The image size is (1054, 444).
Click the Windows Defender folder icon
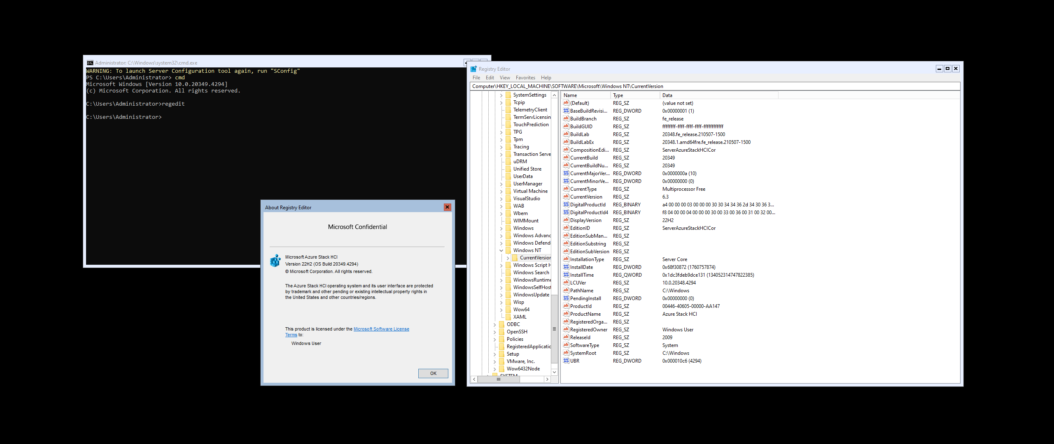coord(508,243)
